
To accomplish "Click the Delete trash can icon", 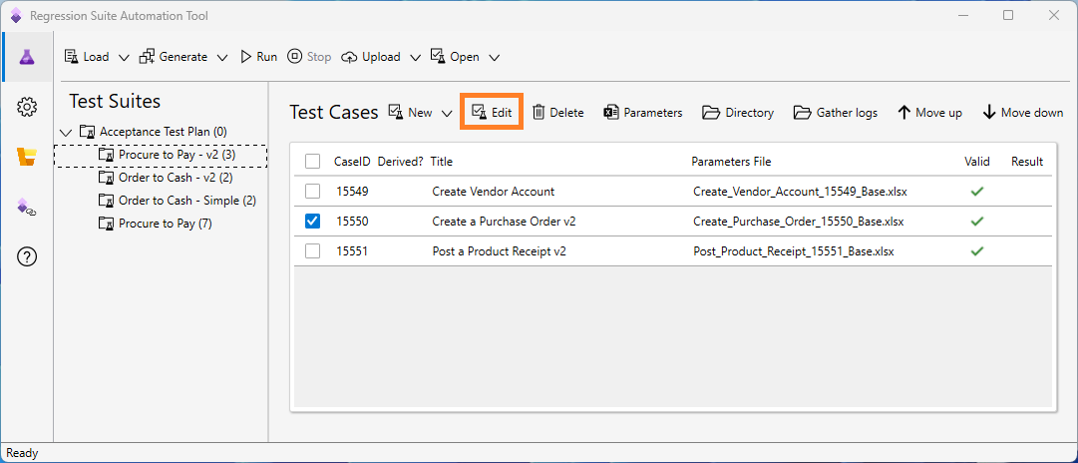I will (539, 113).
